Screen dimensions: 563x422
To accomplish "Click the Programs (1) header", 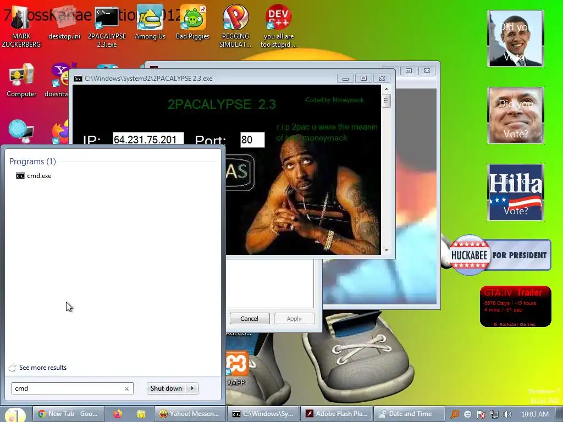I will [32, 162].
